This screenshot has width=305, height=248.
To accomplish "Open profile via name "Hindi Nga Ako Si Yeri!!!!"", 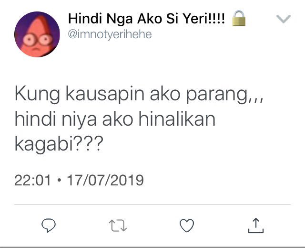I will [x=146, y=19].
